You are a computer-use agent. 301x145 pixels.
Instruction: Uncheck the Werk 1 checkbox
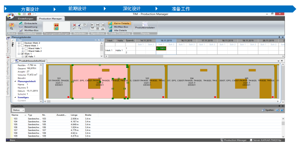pos(22,54)
